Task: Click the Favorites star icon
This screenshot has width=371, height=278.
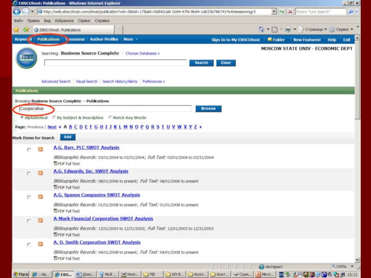Action: click(16, 30)
